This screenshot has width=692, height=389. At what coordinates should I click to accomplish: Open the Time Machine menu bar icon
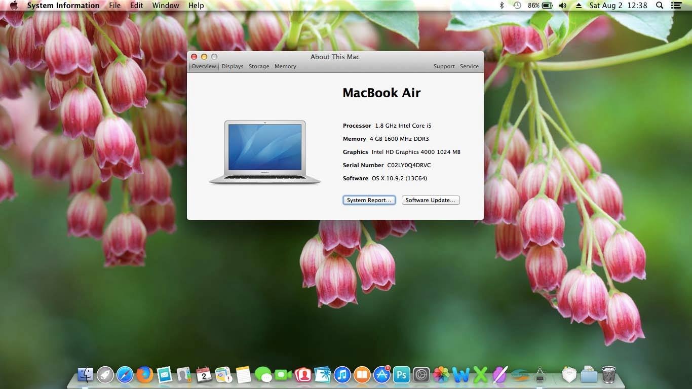coord(517,6)
